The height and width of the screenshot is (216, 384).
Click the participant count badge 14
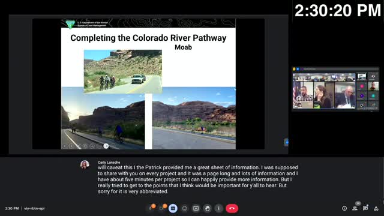click(358, 203)
